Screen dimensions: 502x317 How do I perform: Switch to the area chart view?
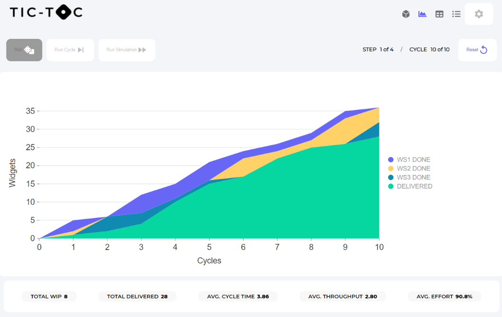click(422, 14)
